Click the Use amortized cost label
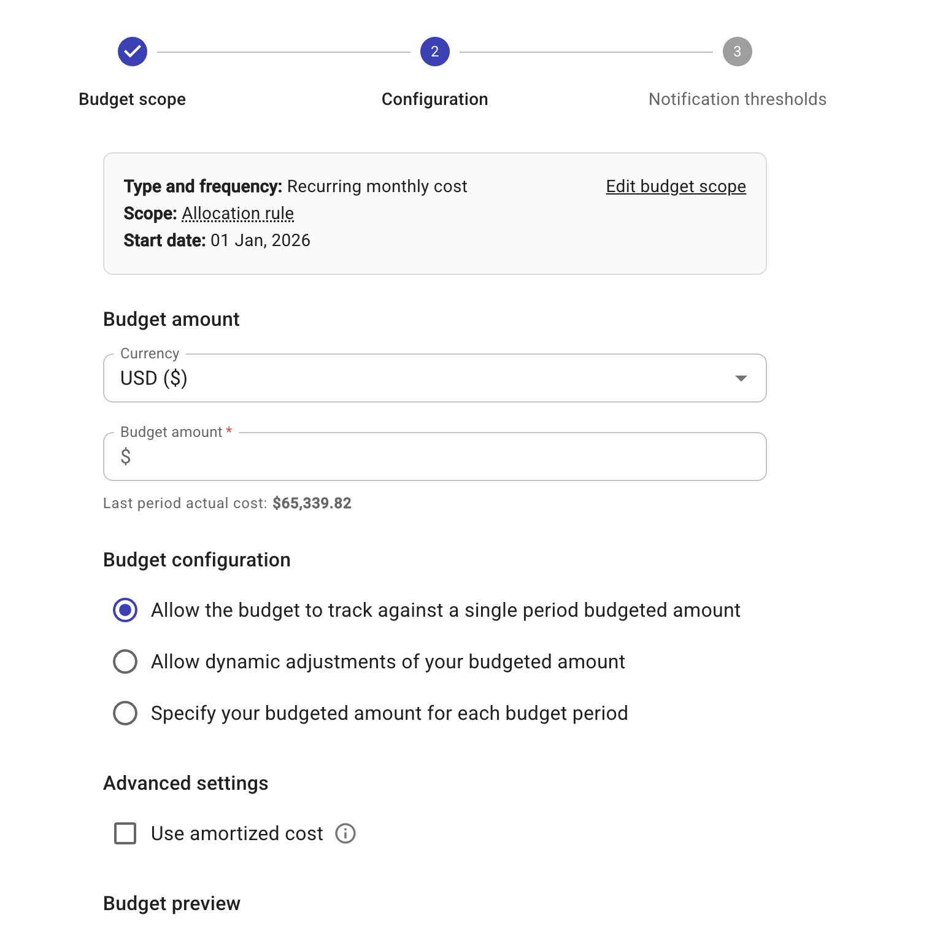Image resolution: width=929 pixels, height=934 pixels. pos(237,833)
